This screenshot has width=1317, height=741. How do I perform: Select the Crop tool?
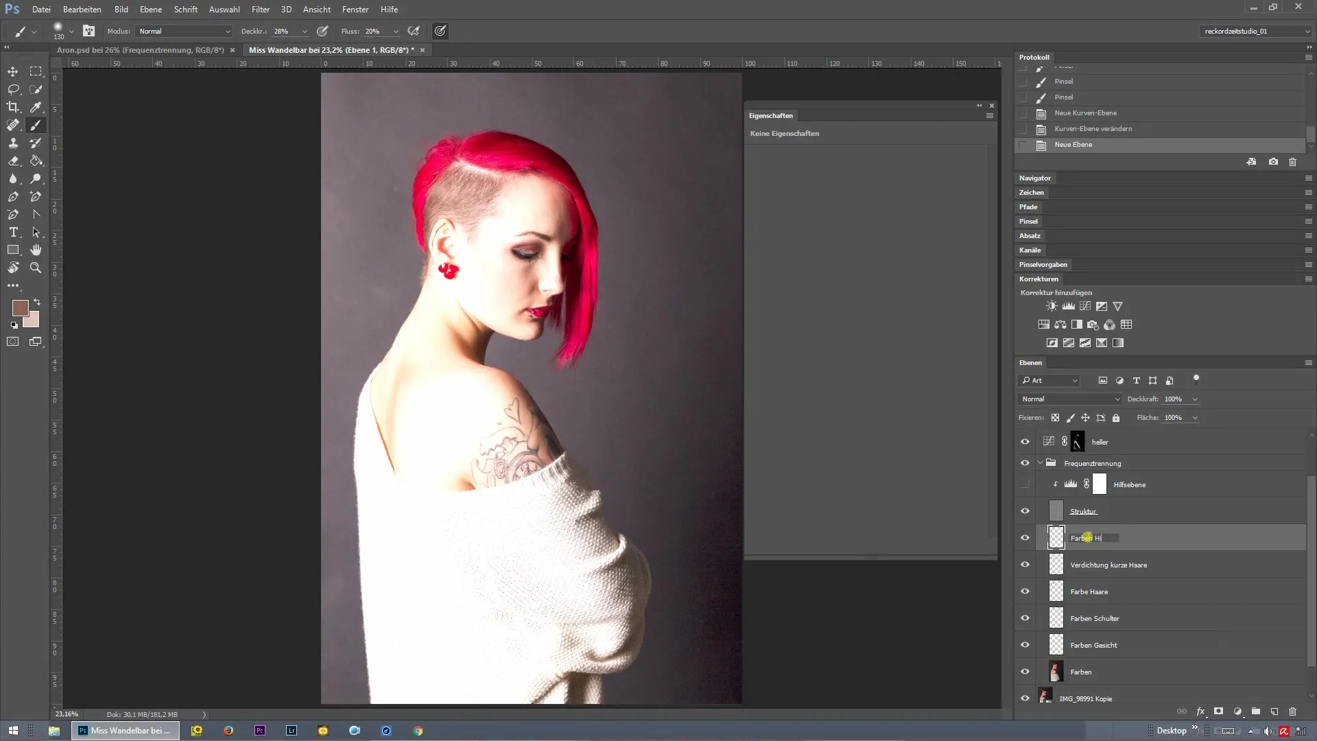click(13, 107)
